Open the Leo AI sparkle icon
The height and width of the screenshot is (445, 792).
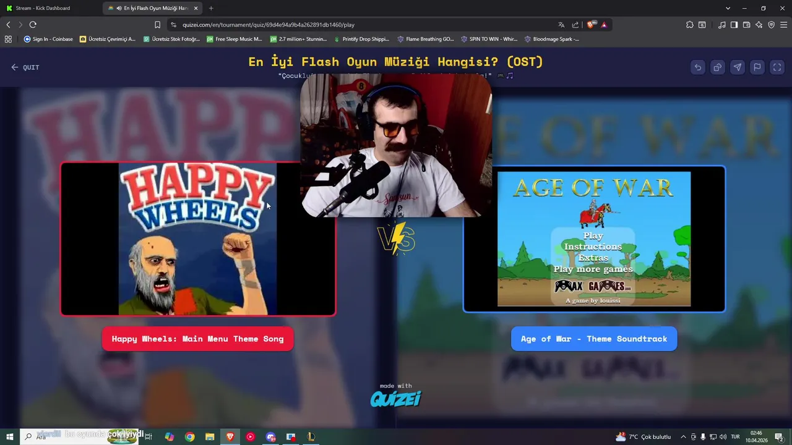(x=759, y=25)
